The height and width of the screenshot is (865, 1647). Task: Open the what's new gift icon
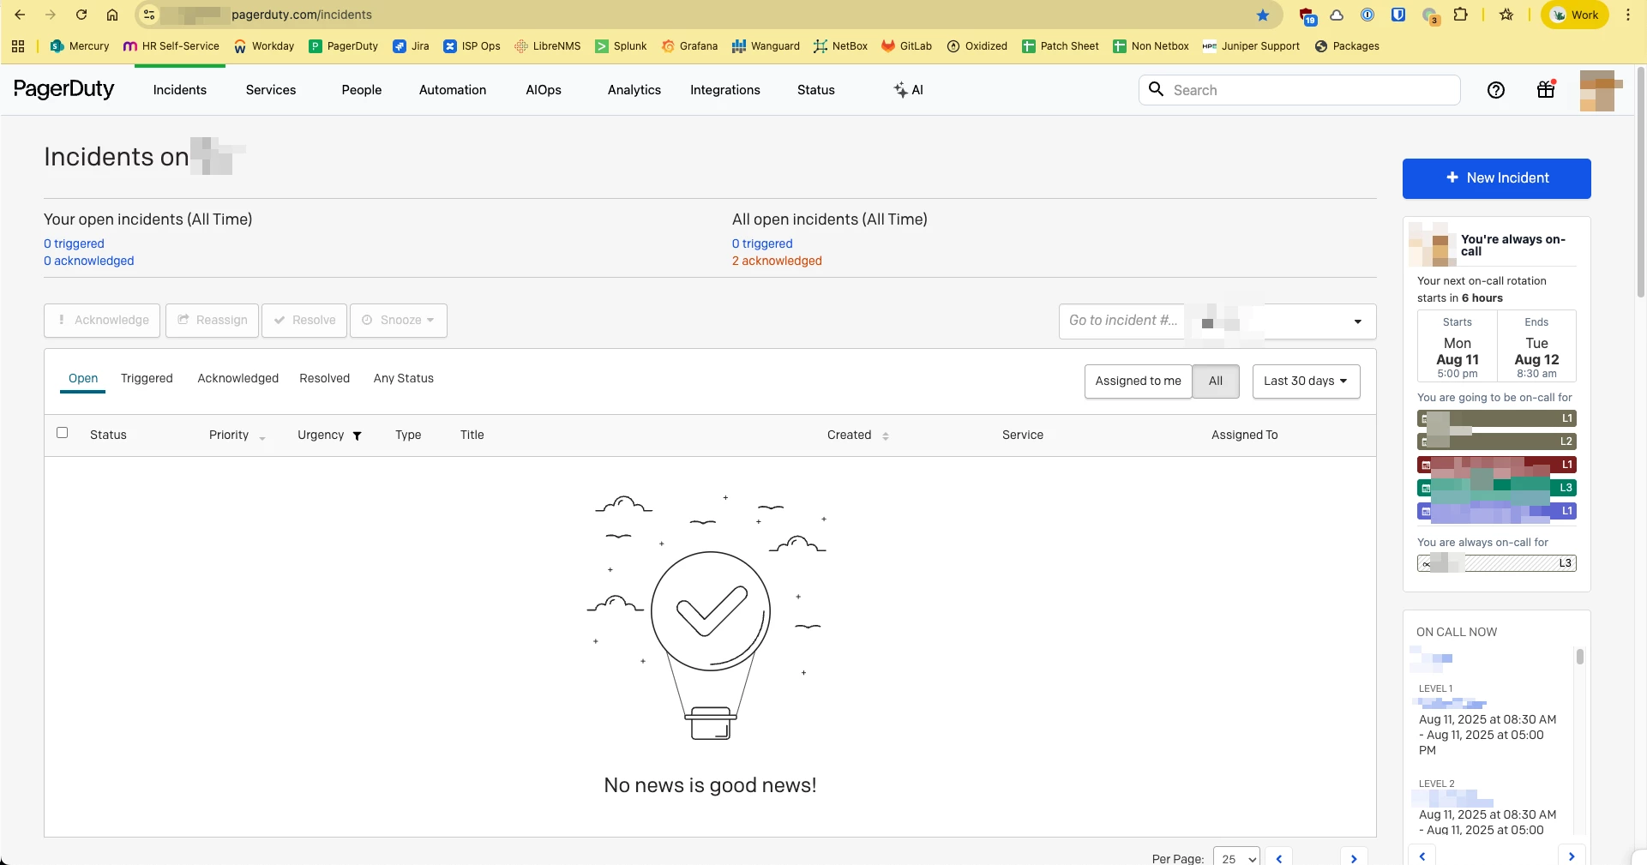click(1546, 89)
